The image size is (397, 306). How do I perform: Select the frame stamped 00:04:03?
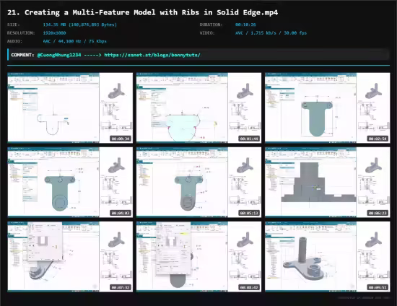(x=70, y=182)
